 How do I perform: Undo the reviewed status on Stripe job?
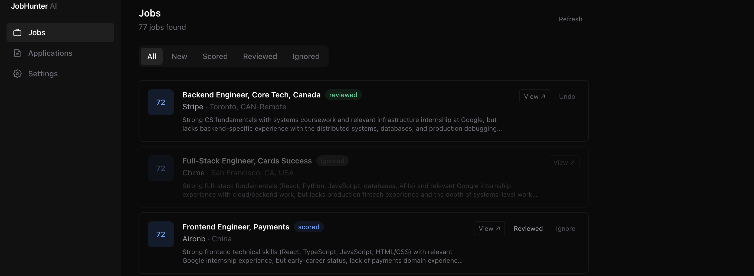[567, 96]
